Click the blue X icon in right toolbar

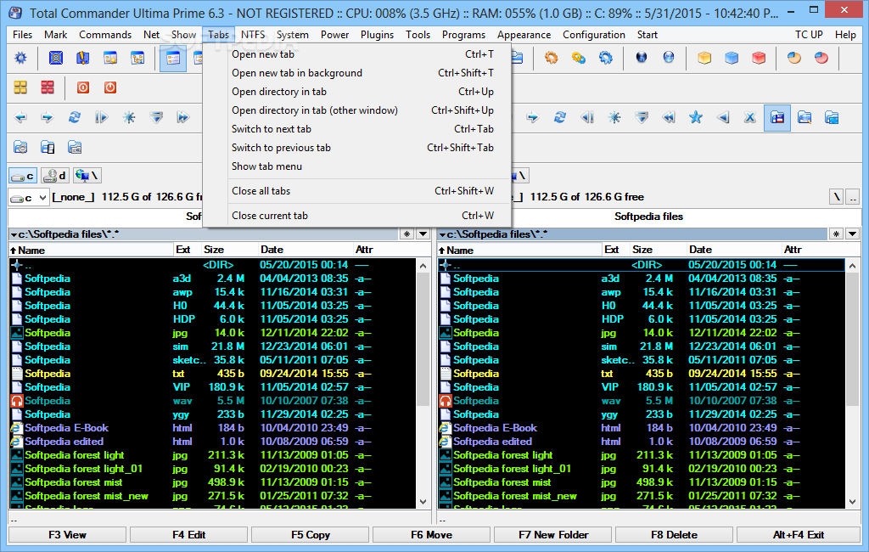pos(750,117)
